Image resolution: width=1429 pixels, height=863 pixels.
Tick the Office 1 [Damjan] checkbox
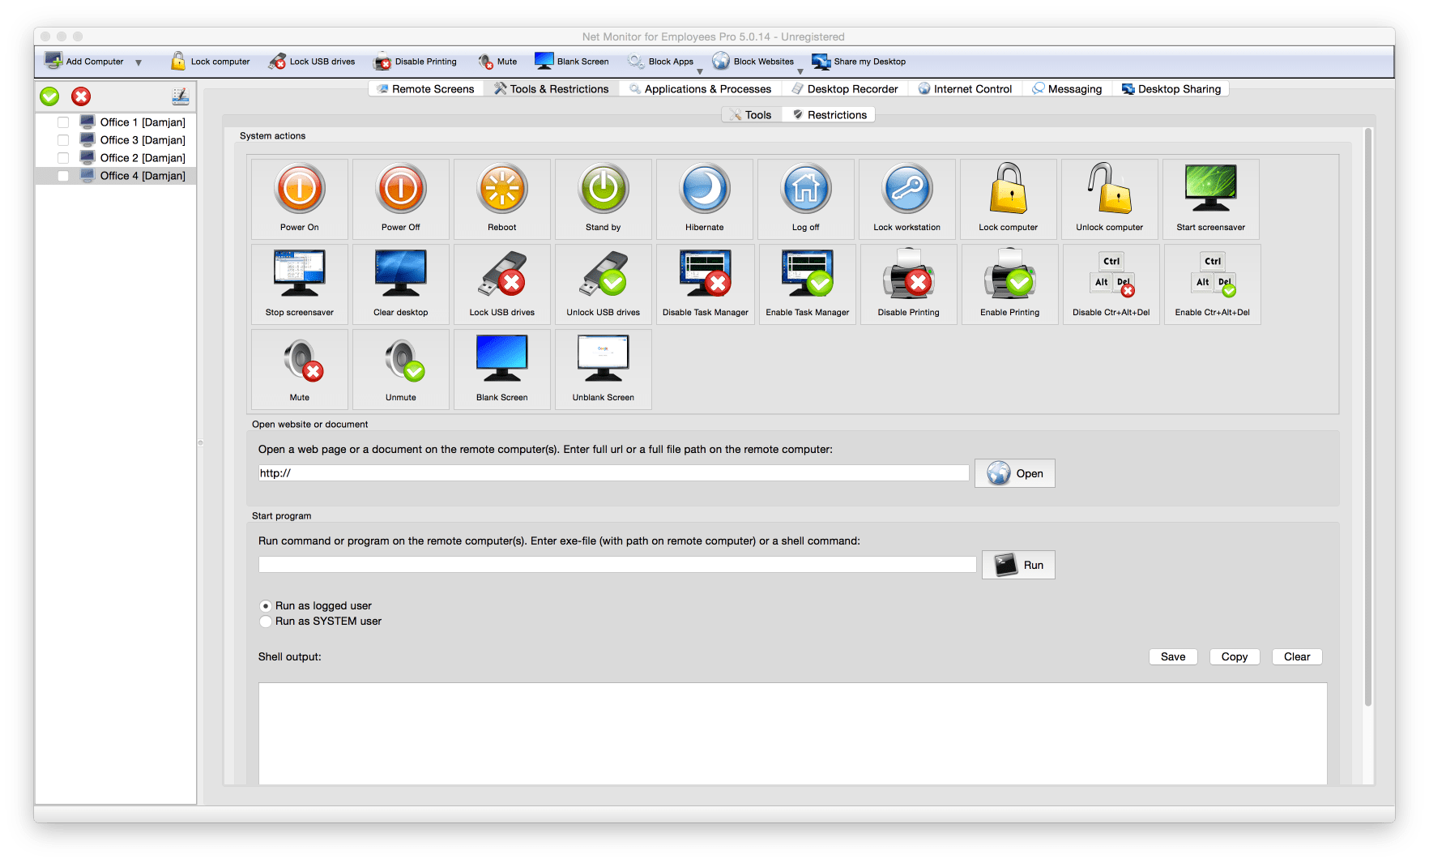coord(63,122)
